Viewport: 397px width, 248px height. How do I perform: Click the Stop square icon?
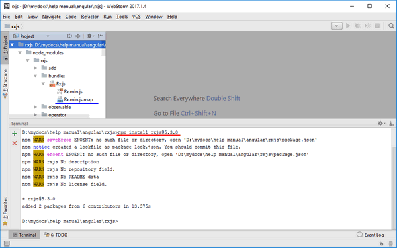pyautogui.click(x=377, y=26)
